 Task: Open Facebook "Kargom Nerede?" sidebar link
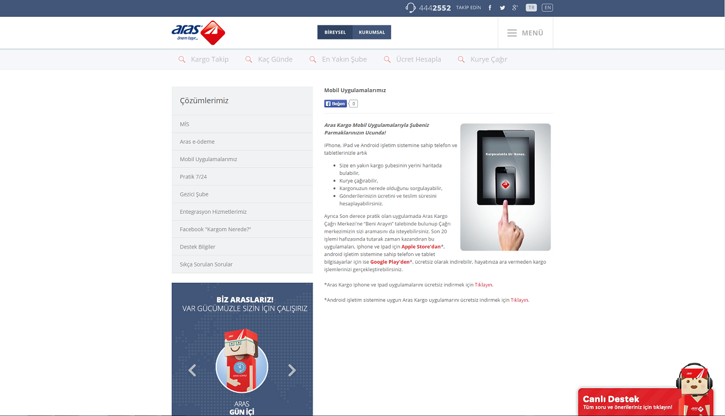pos(242,229)
